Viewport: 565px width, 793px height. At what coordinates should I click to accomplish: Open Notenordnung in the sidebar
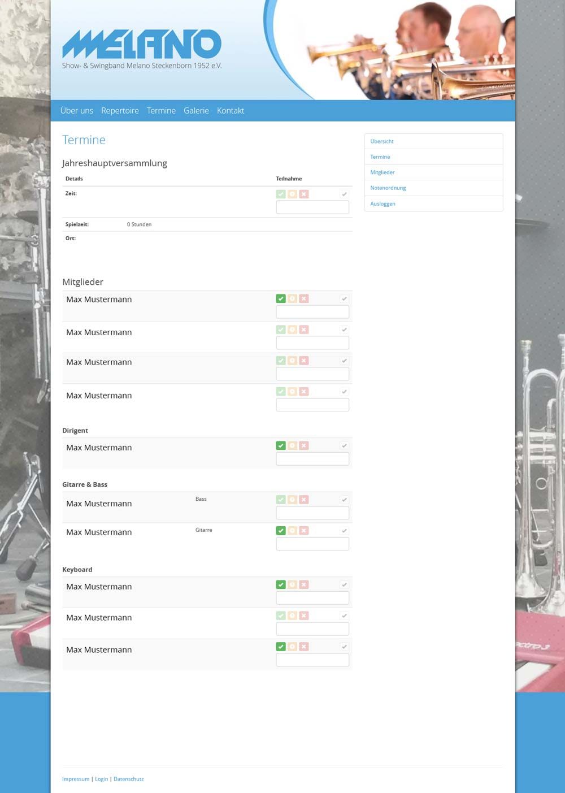(x=433, y=188)
